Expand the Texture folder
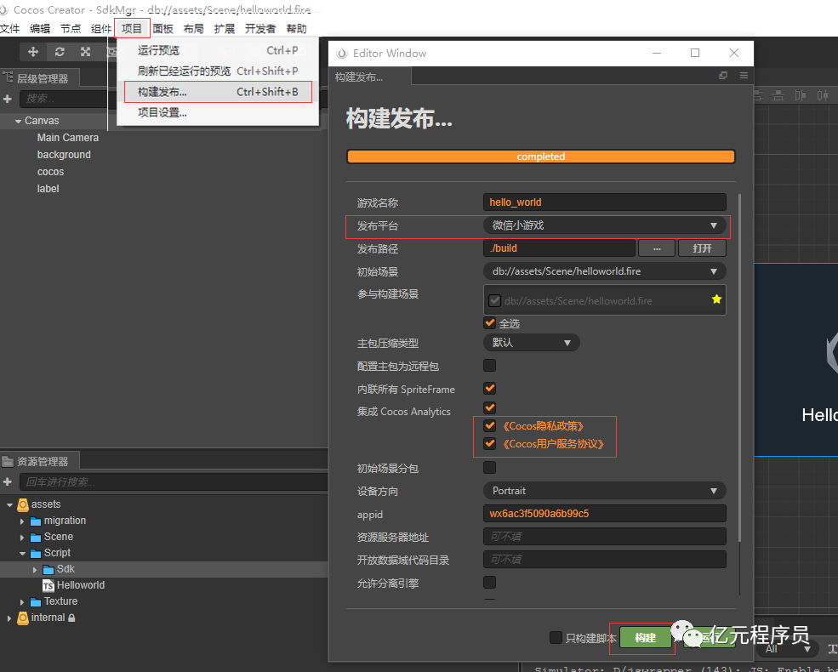 (22, 602)
